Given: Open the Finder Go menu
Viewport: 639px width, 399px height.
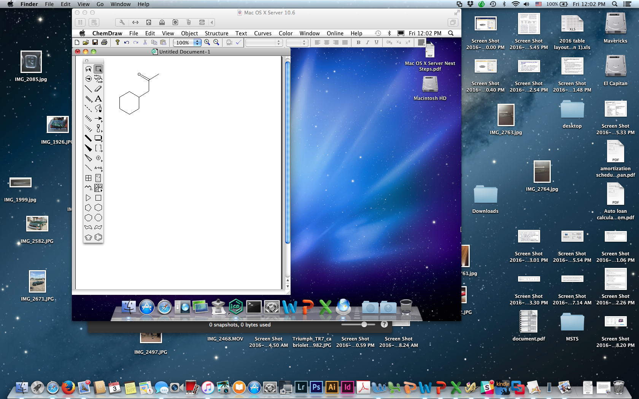Looking at the screenshot, I should tap(100, 4).
